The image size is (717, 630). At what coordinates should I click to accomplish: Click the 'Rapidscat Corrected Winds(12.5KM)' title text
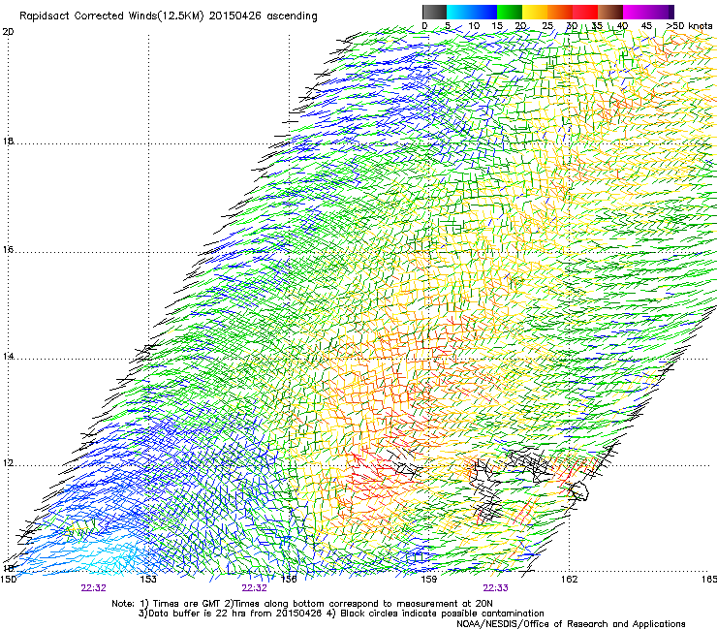point(111,16)
